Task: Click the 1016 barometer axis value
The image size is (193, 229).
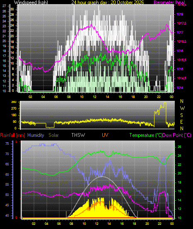Action: tap(180, 51)
